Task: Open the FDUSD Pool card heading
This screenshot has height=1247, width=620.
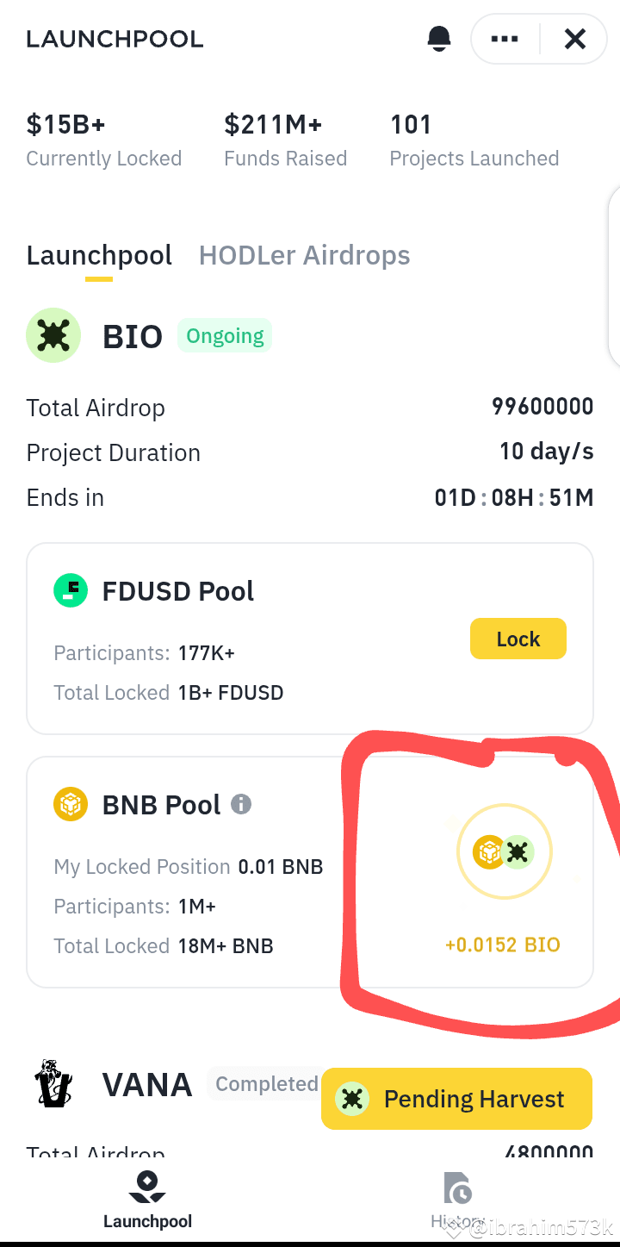Action: click(178, 591)
